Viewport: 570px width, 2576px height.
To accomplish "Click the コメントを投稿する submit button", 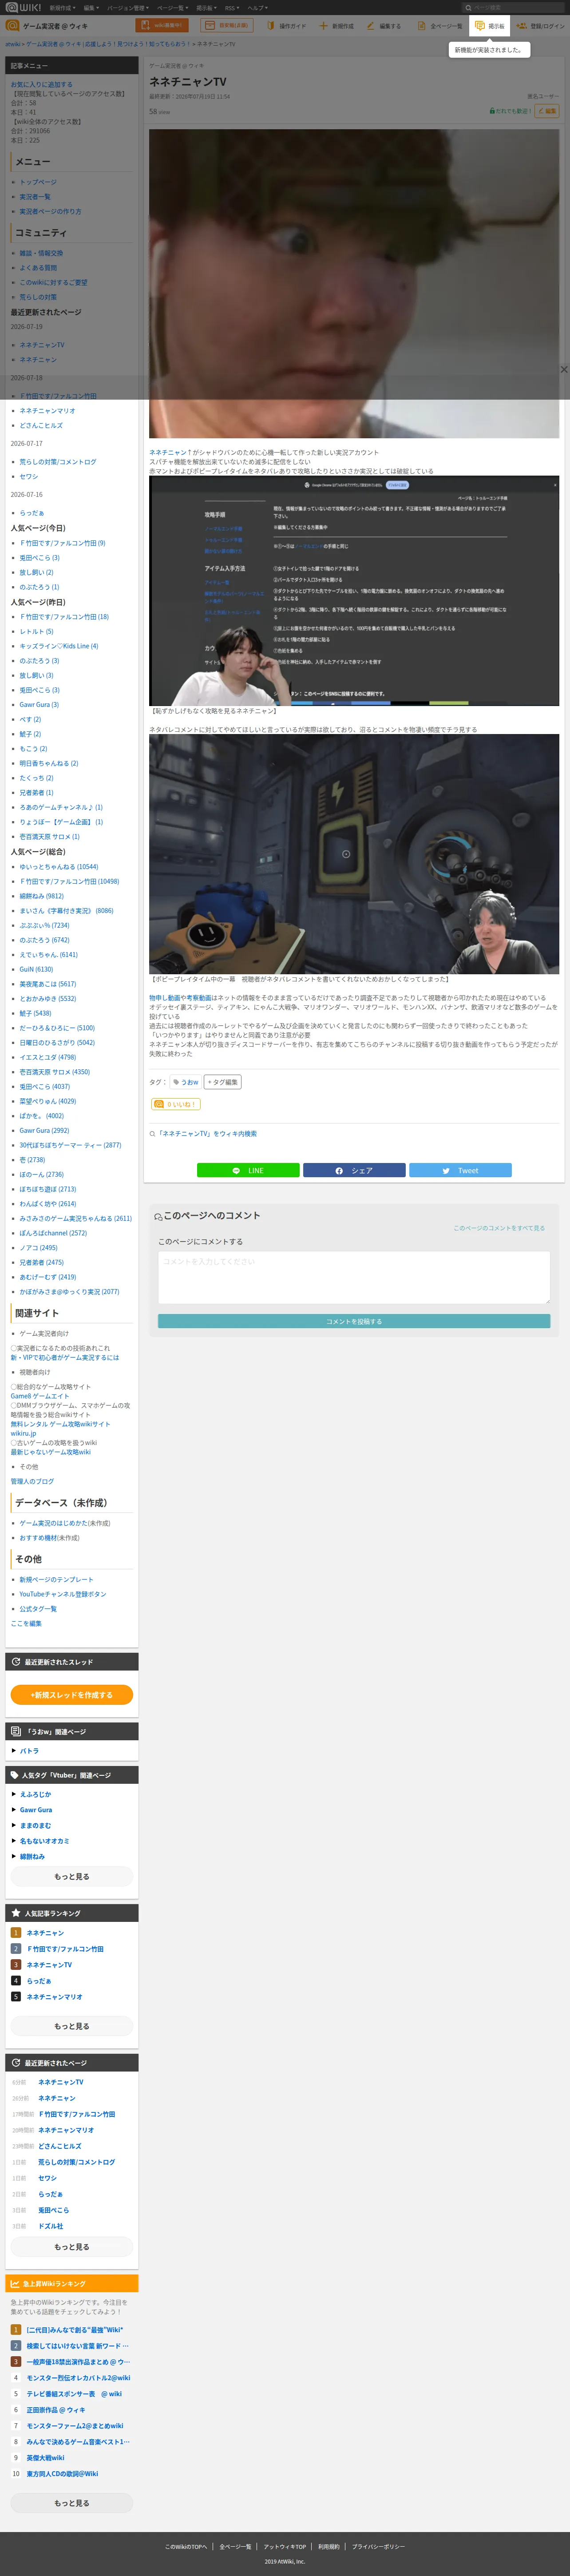I will tap(354, 1321).
